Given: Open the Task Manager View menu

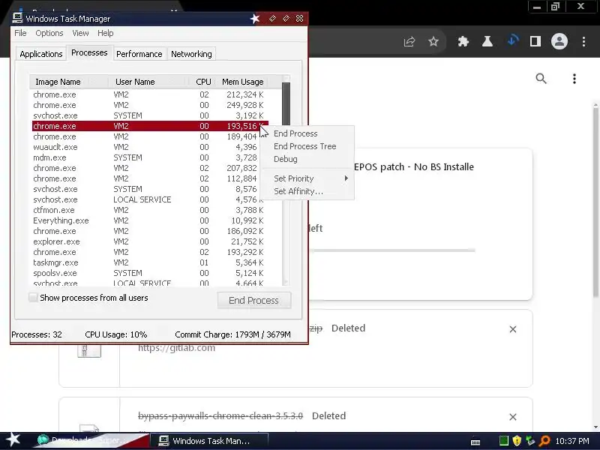Looking at the screenshot, I should 80,33.
